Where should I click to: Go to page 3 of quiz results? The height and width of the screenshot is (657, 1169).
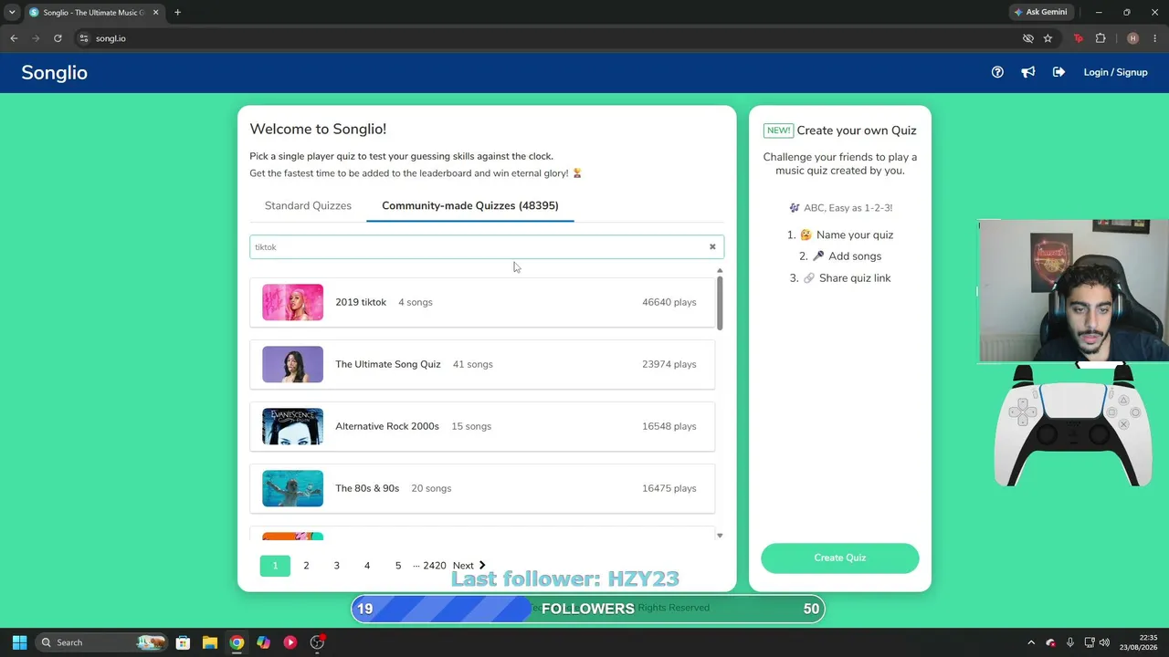tap(336, 566)
